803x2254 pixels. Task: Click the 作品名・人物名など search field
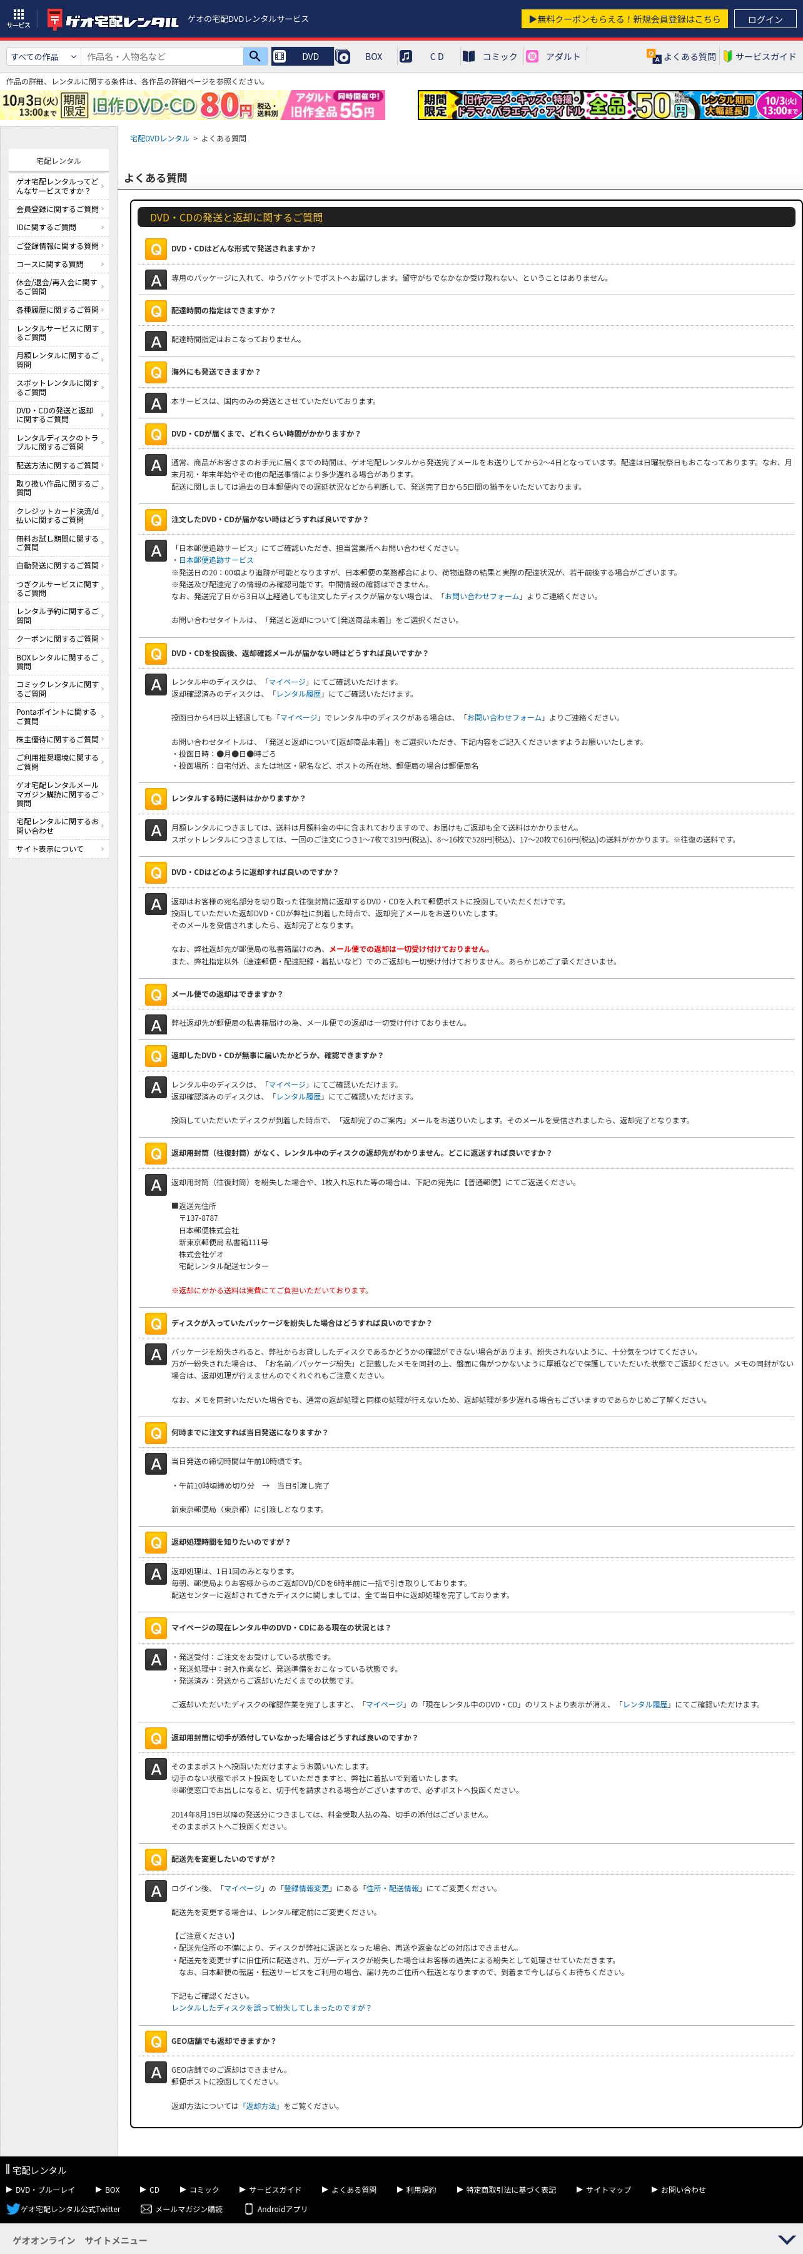point(162,57)
